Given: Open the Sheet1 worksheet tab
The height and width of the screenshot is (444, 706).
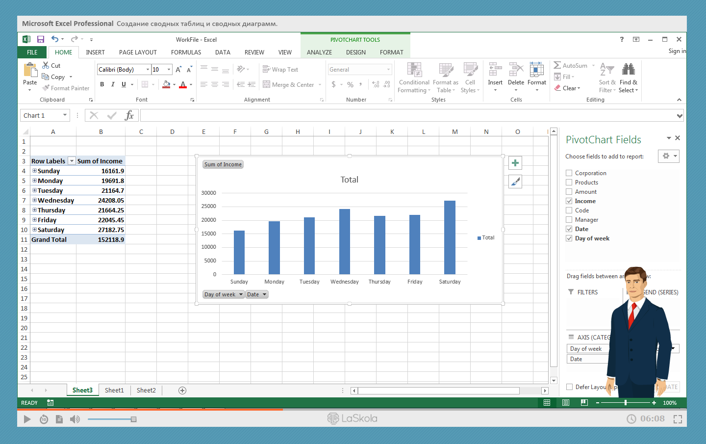Looking at the screenshot, I should pos(114,391).
